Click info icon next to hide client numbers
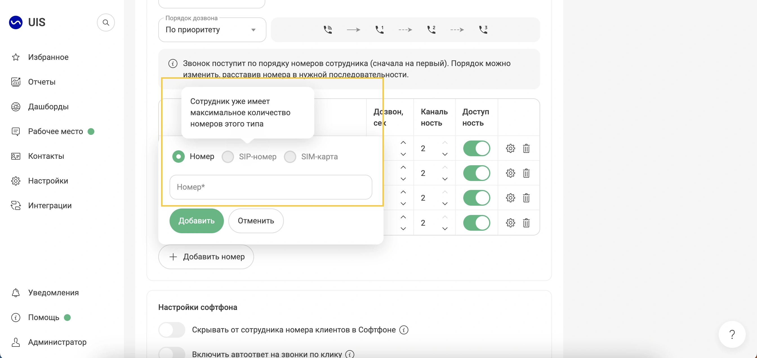Screen dimensions: 757x358 point(404,330)
